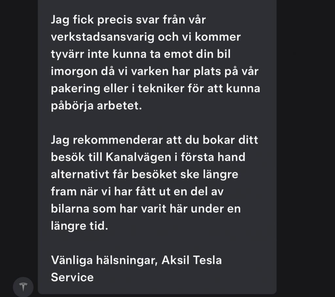Click the word "Kanalvägen" in the message
335x297 pixels.
pos(138,157)
